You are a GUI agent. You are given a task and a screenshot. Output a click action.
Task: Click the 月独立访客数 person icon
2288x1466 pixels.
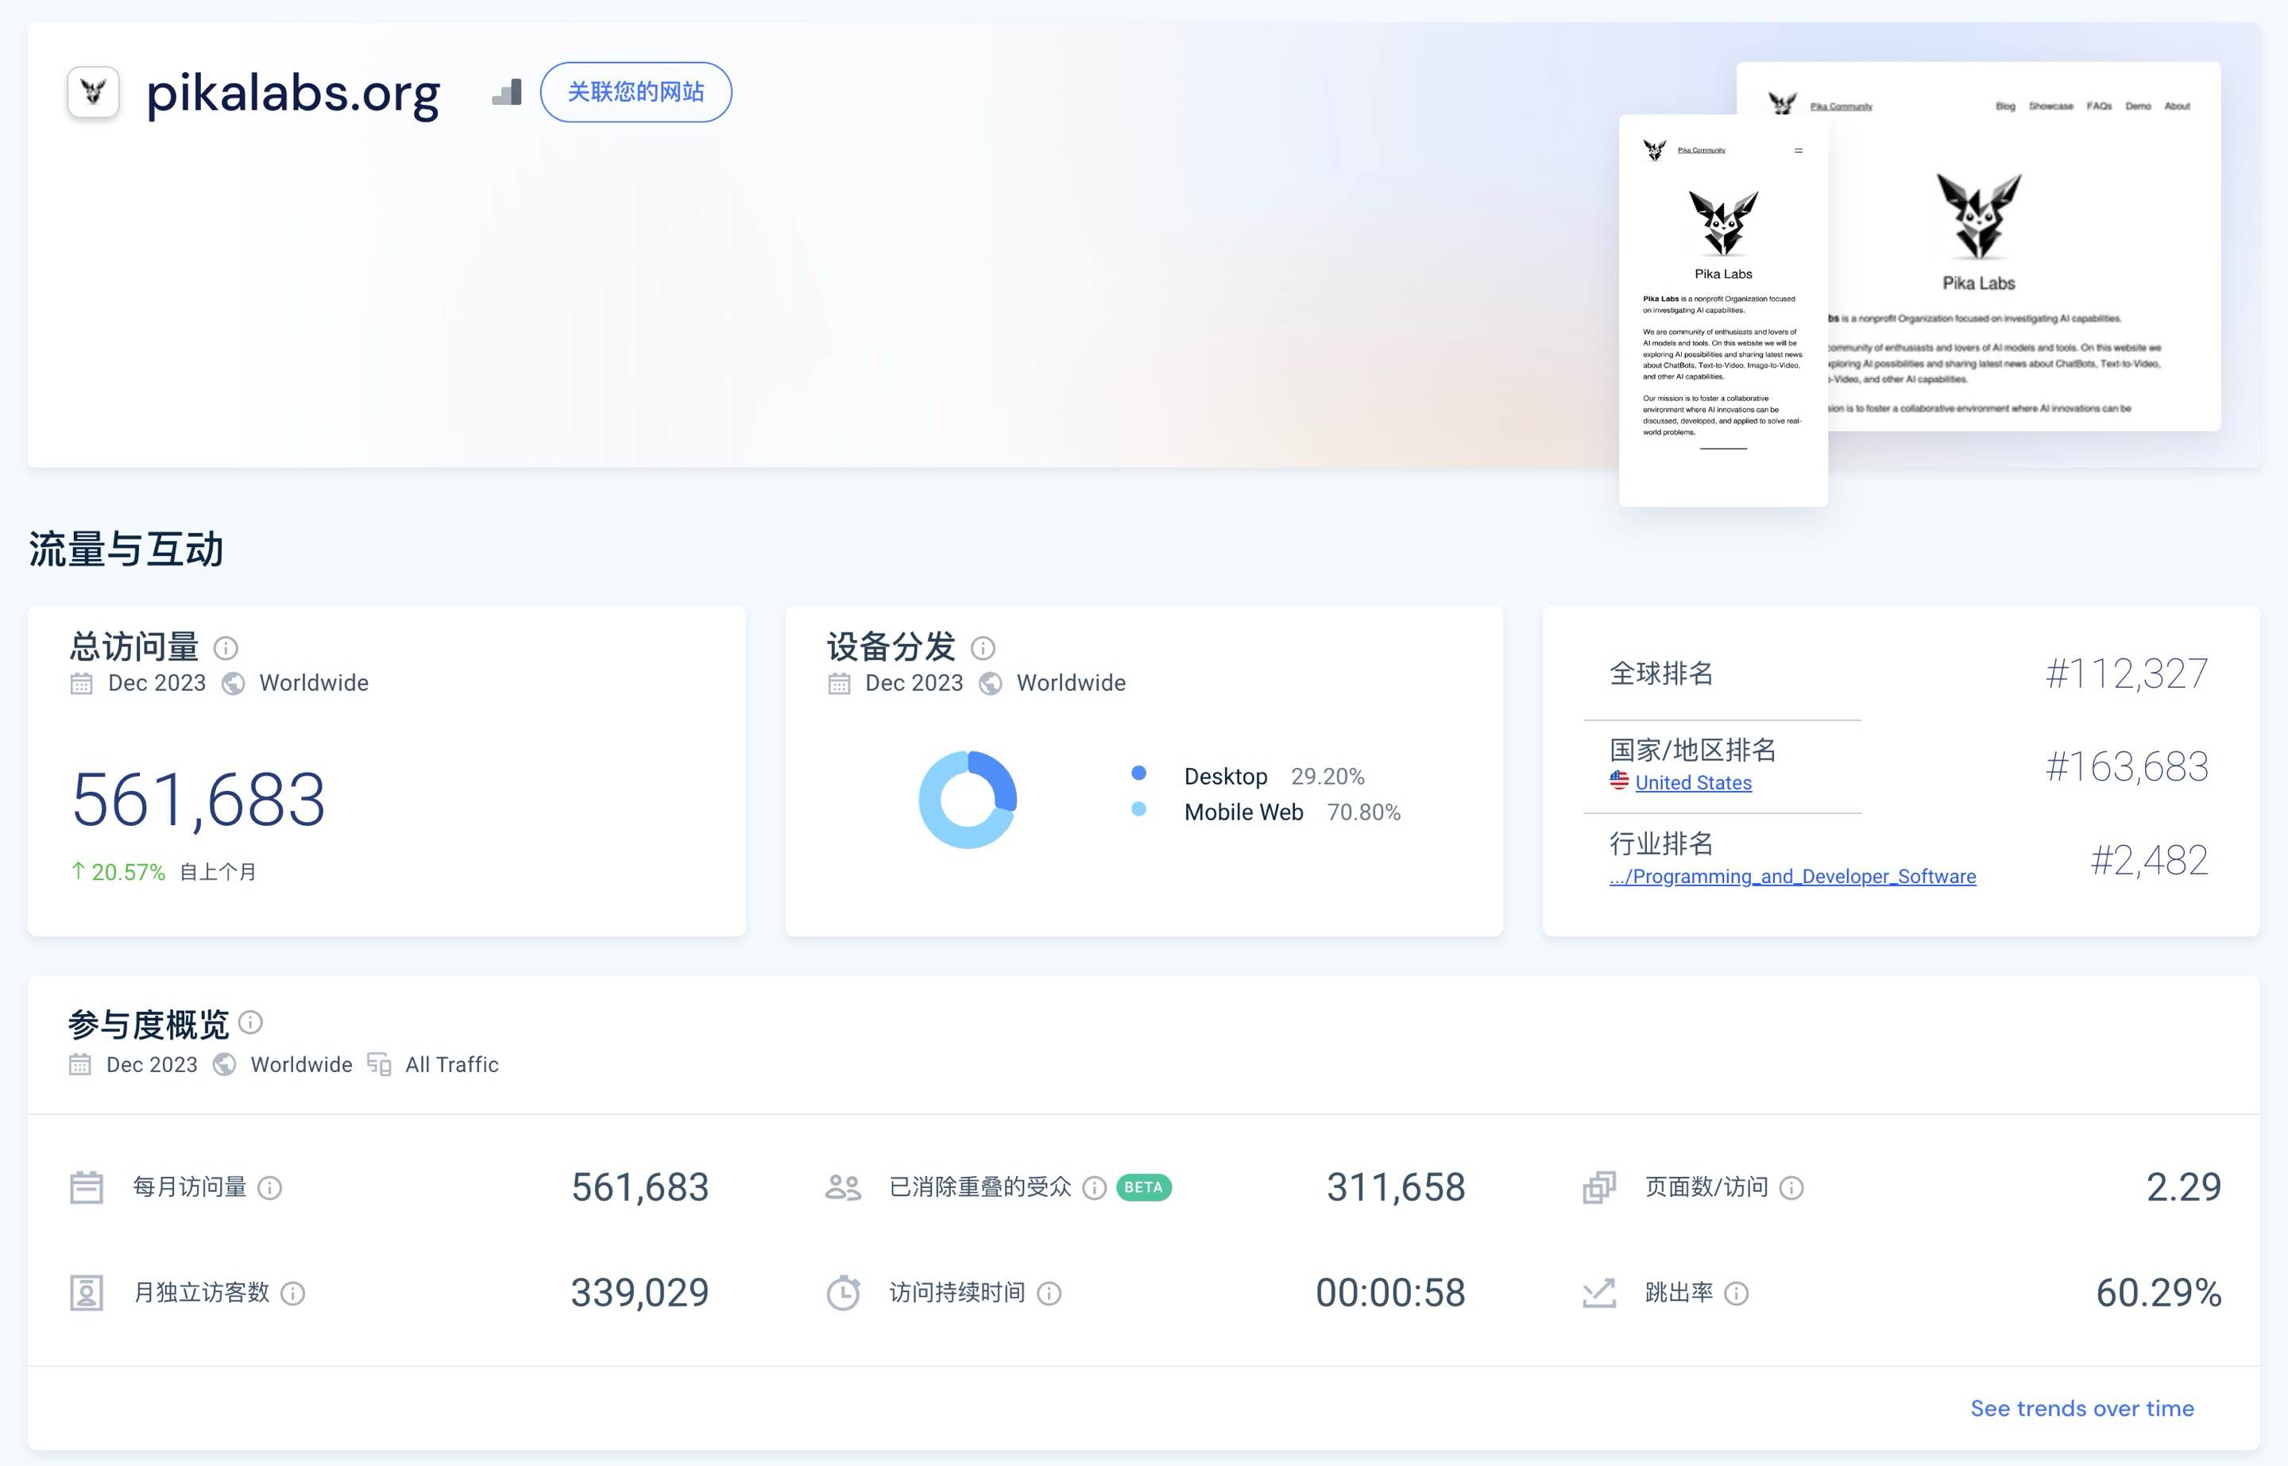pos(87,1293)
